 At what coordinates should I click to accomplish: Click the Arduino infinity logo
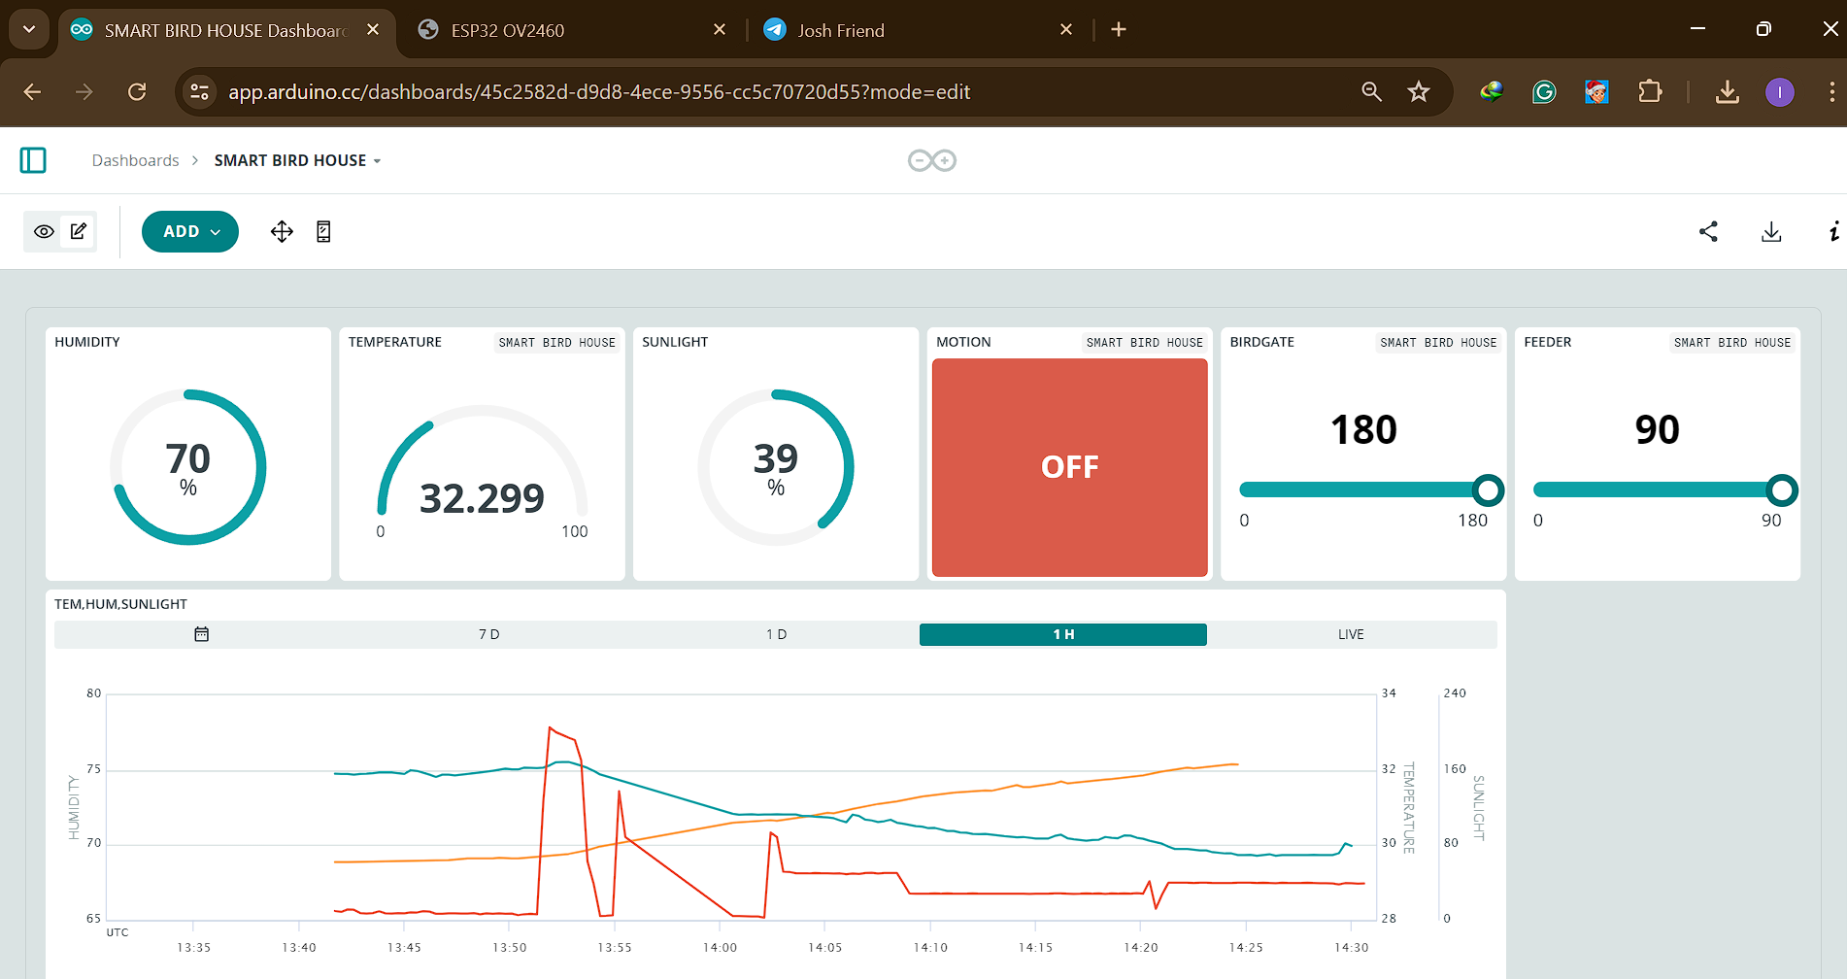click(932, 160)
